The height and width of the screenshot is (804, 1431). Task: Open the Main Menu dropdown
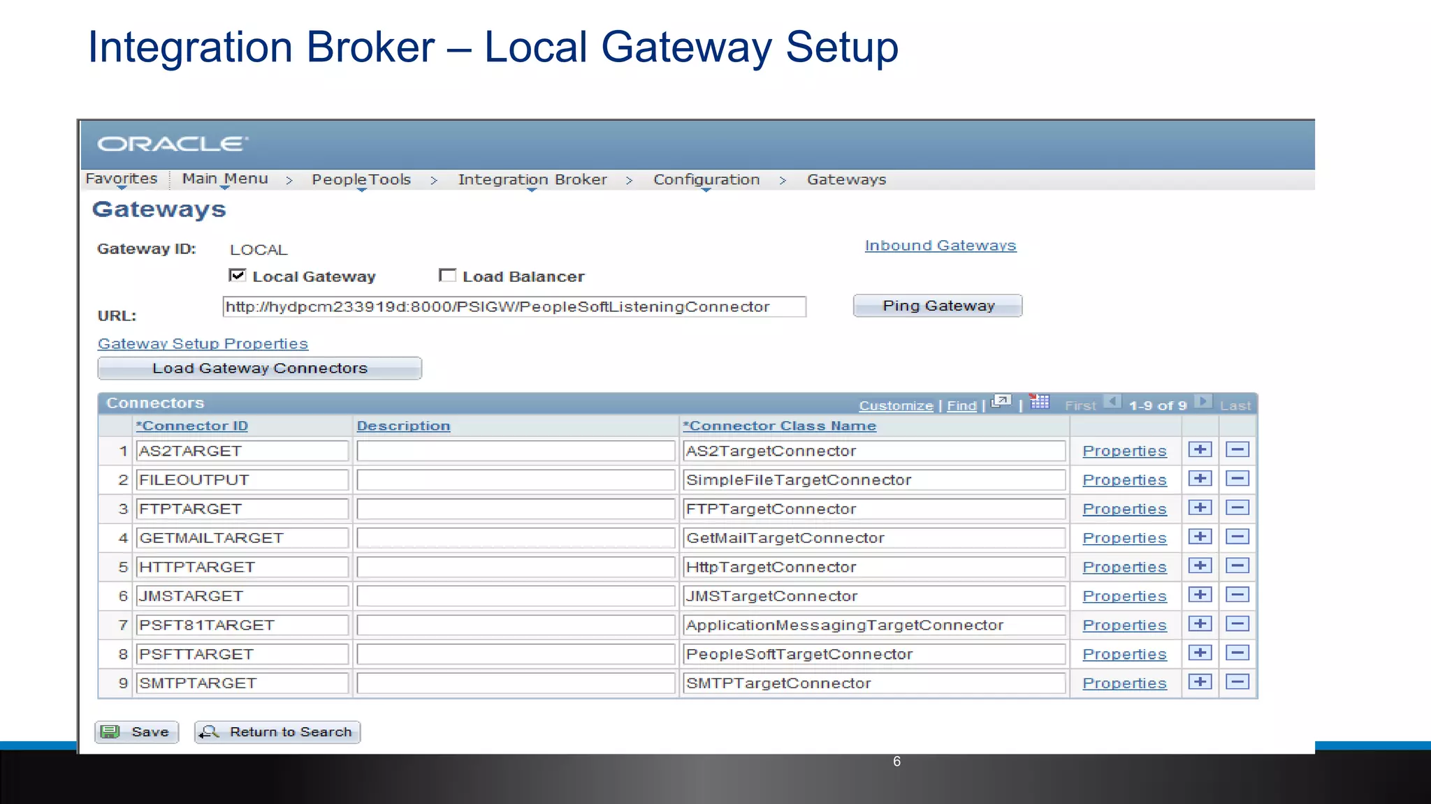[x=225, y=179]
